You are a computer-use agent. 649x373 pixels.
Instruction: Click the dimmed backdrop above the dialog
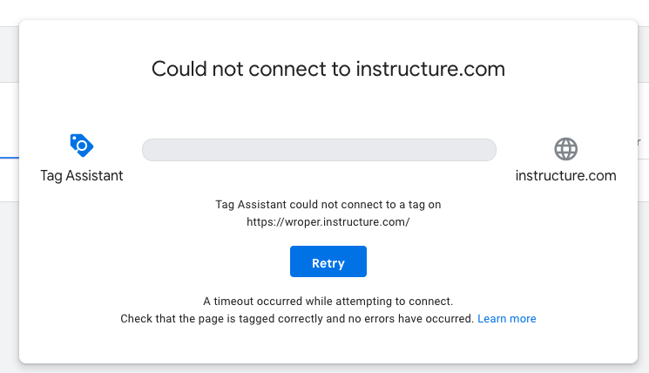coord(324,9)
